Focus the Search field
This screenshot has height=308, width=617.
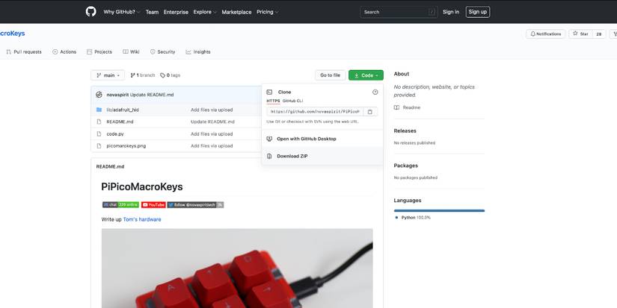pos(399,12)
